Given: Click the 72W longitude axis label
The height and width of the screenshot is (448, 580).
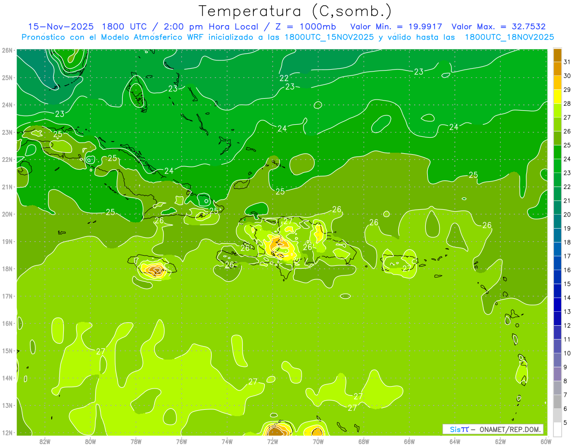Looking at the screenshot, I should coord(273,441).
